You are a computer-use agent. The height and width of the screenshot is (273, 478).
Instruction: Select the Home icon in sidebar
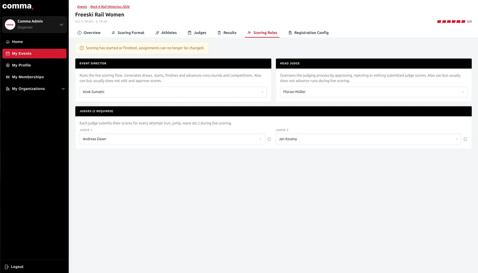[x=8, y=42]
